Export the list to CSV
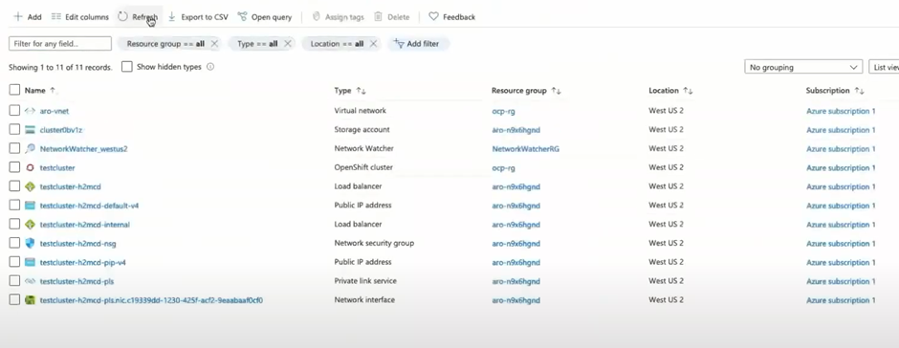Screen dimensions: 899x348 (x=198, y=17)
